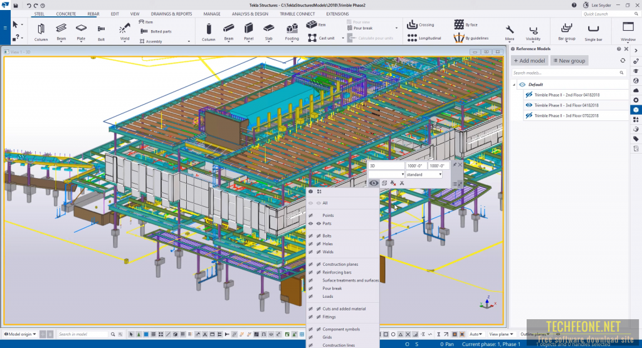Screen dimensions: 642x348
Task: Open help question mark icon
Action: (x=574, y=5)
